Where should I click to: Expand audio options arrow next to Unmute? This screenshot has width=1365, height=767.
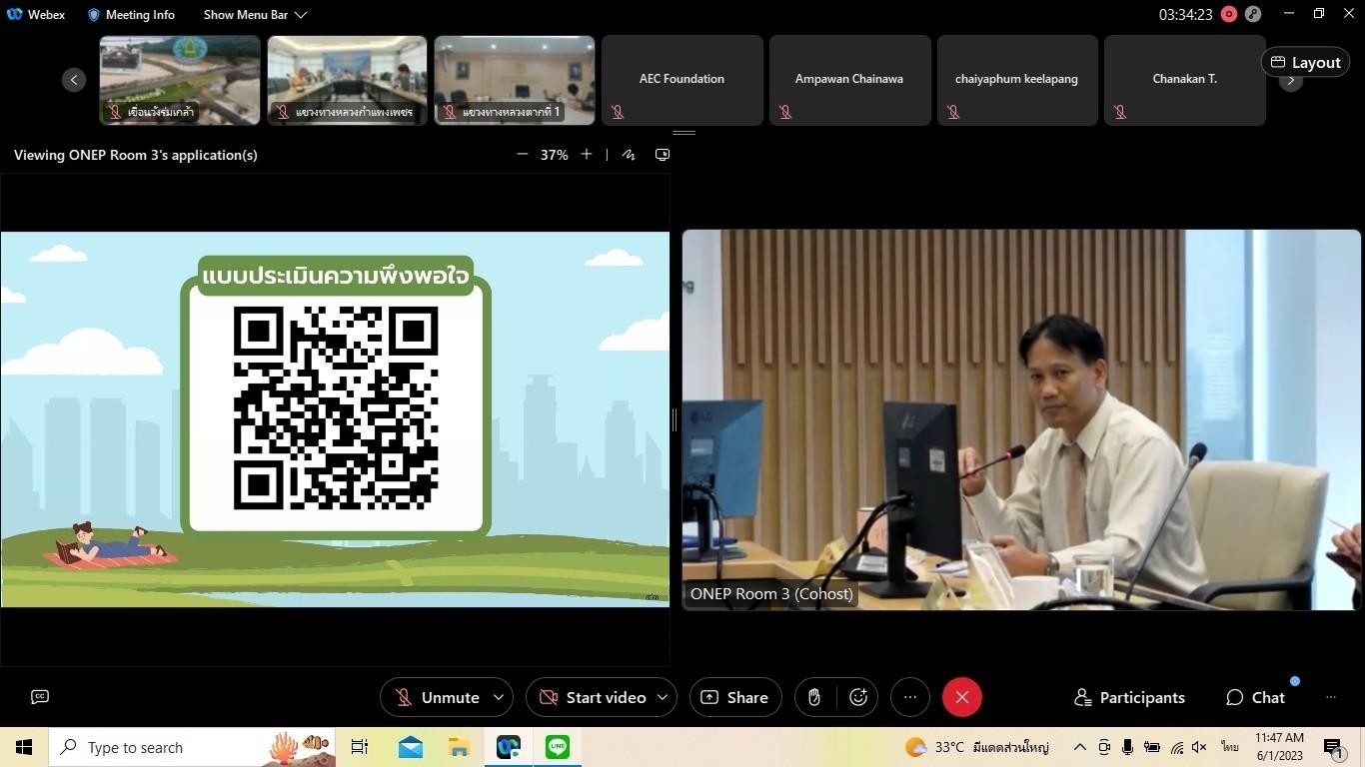pyautogui.click(x=500, y=697)
